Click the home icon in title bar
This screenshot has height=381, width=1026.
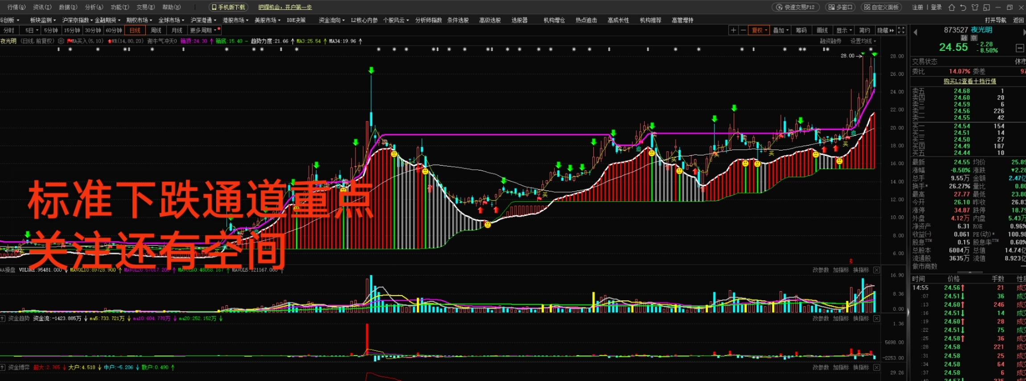pos(952,7)
